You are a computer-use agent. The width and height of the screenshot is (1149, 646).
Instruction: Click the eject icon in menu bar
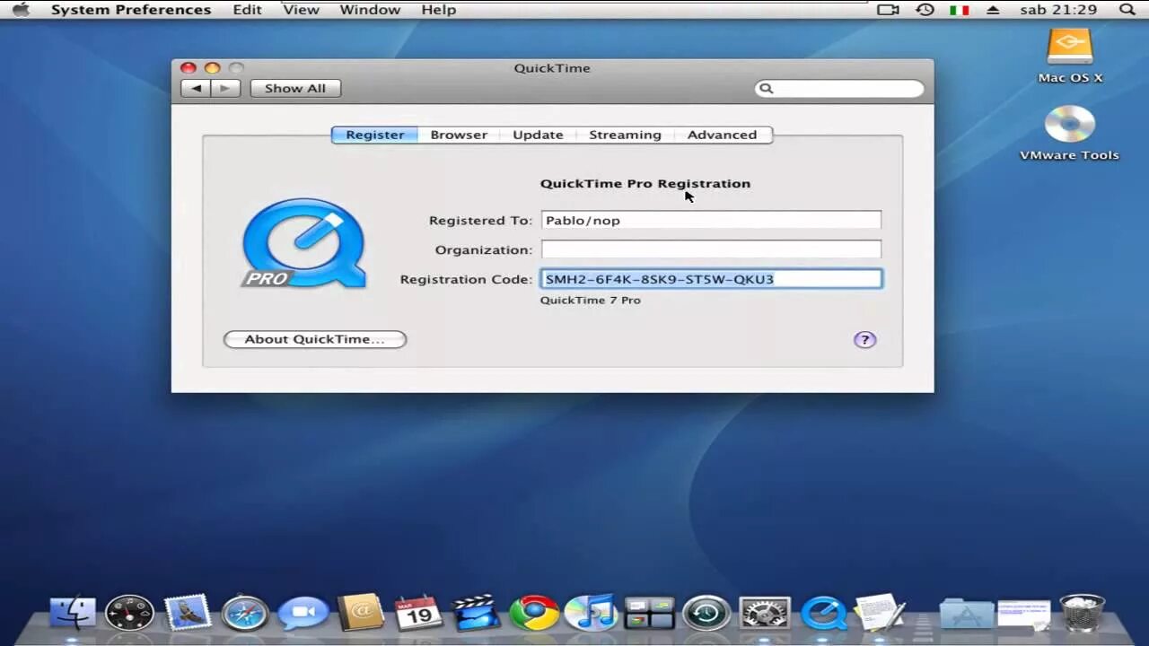993,10
